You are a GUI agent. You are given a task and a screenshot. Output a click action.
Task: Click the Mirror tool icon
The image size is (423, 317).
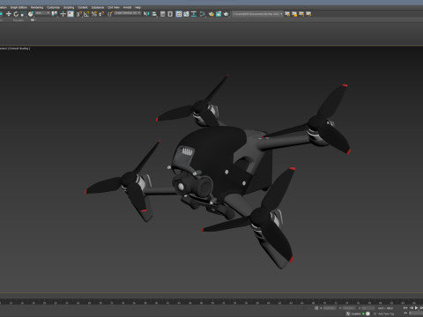pos(146,14)
